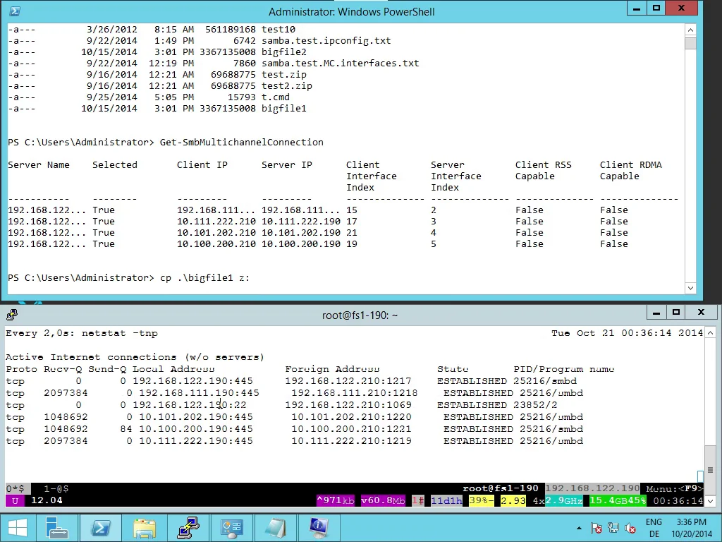Image resolution: width=722 pixels, height=542 pixels.
Task: Click foreign address 192.168.122.210:1069
Action: [348, 405]
